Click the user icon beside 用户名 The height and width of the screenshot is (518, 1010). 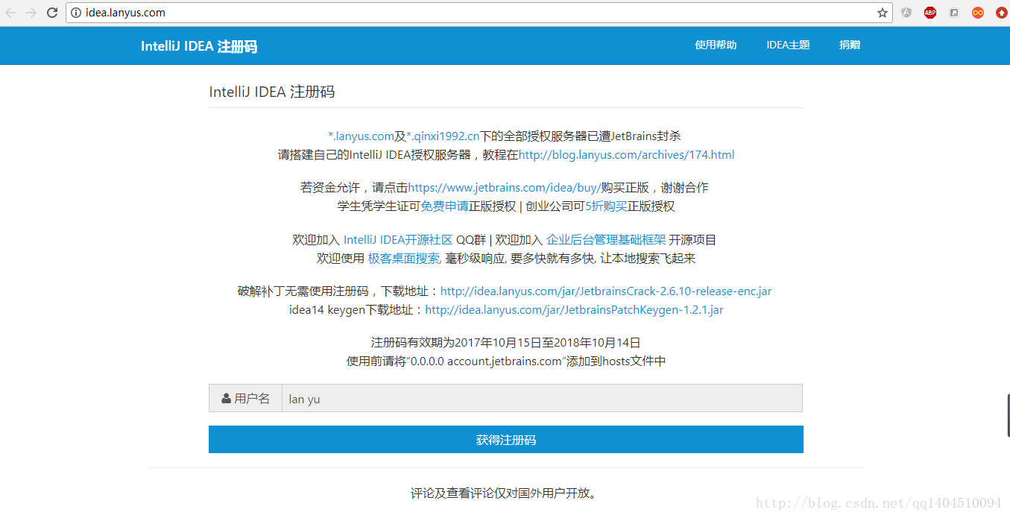coord(227,399)
